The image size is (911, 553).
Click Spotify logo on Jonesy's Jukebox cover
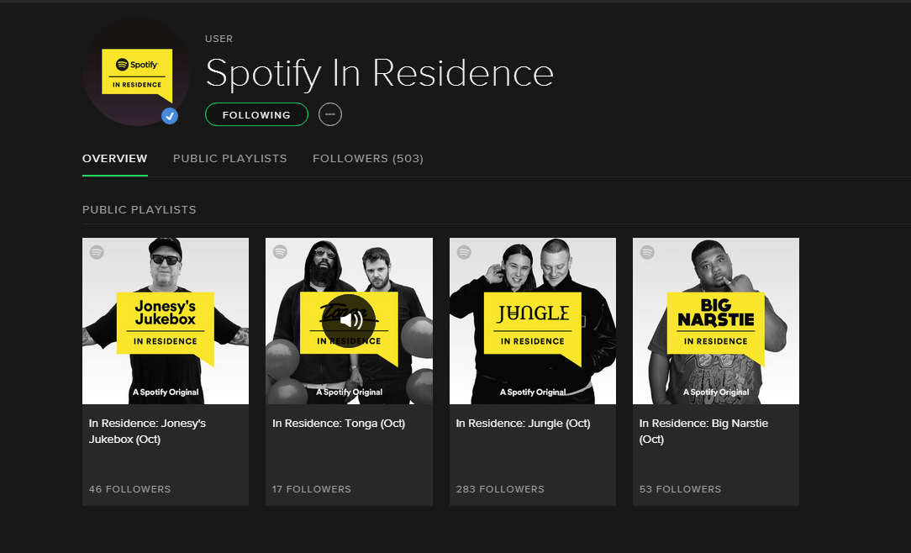(97, 252)
